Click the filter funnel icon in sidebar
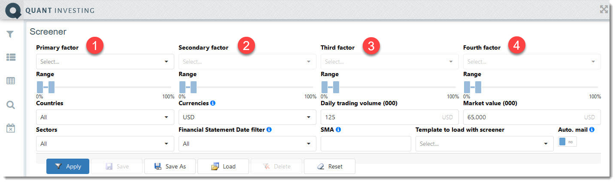 [10, 34]
